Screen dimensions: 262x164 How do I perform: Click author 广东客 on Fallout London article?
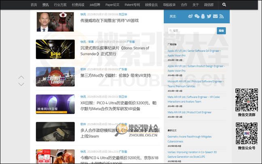[123, 69]
